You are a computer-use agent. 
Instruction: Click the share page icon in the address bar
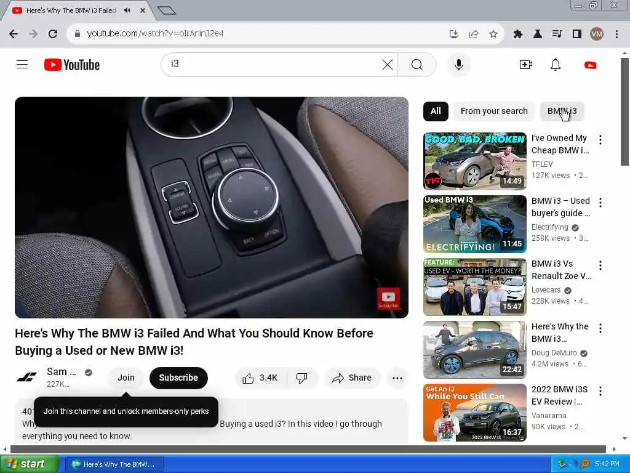pyautogui.click(x=474, y=34)
